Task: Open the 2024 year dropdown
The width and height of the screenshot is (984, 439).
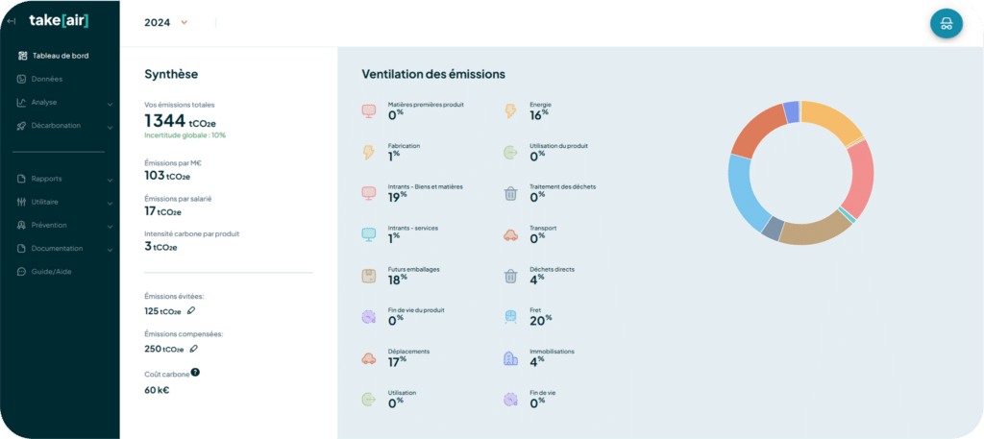Action: point(165,23)
